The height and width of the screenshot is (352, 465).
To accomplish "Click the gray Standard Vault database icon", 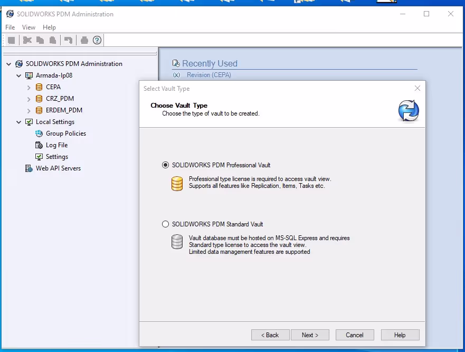I will (x=177, y=242).
